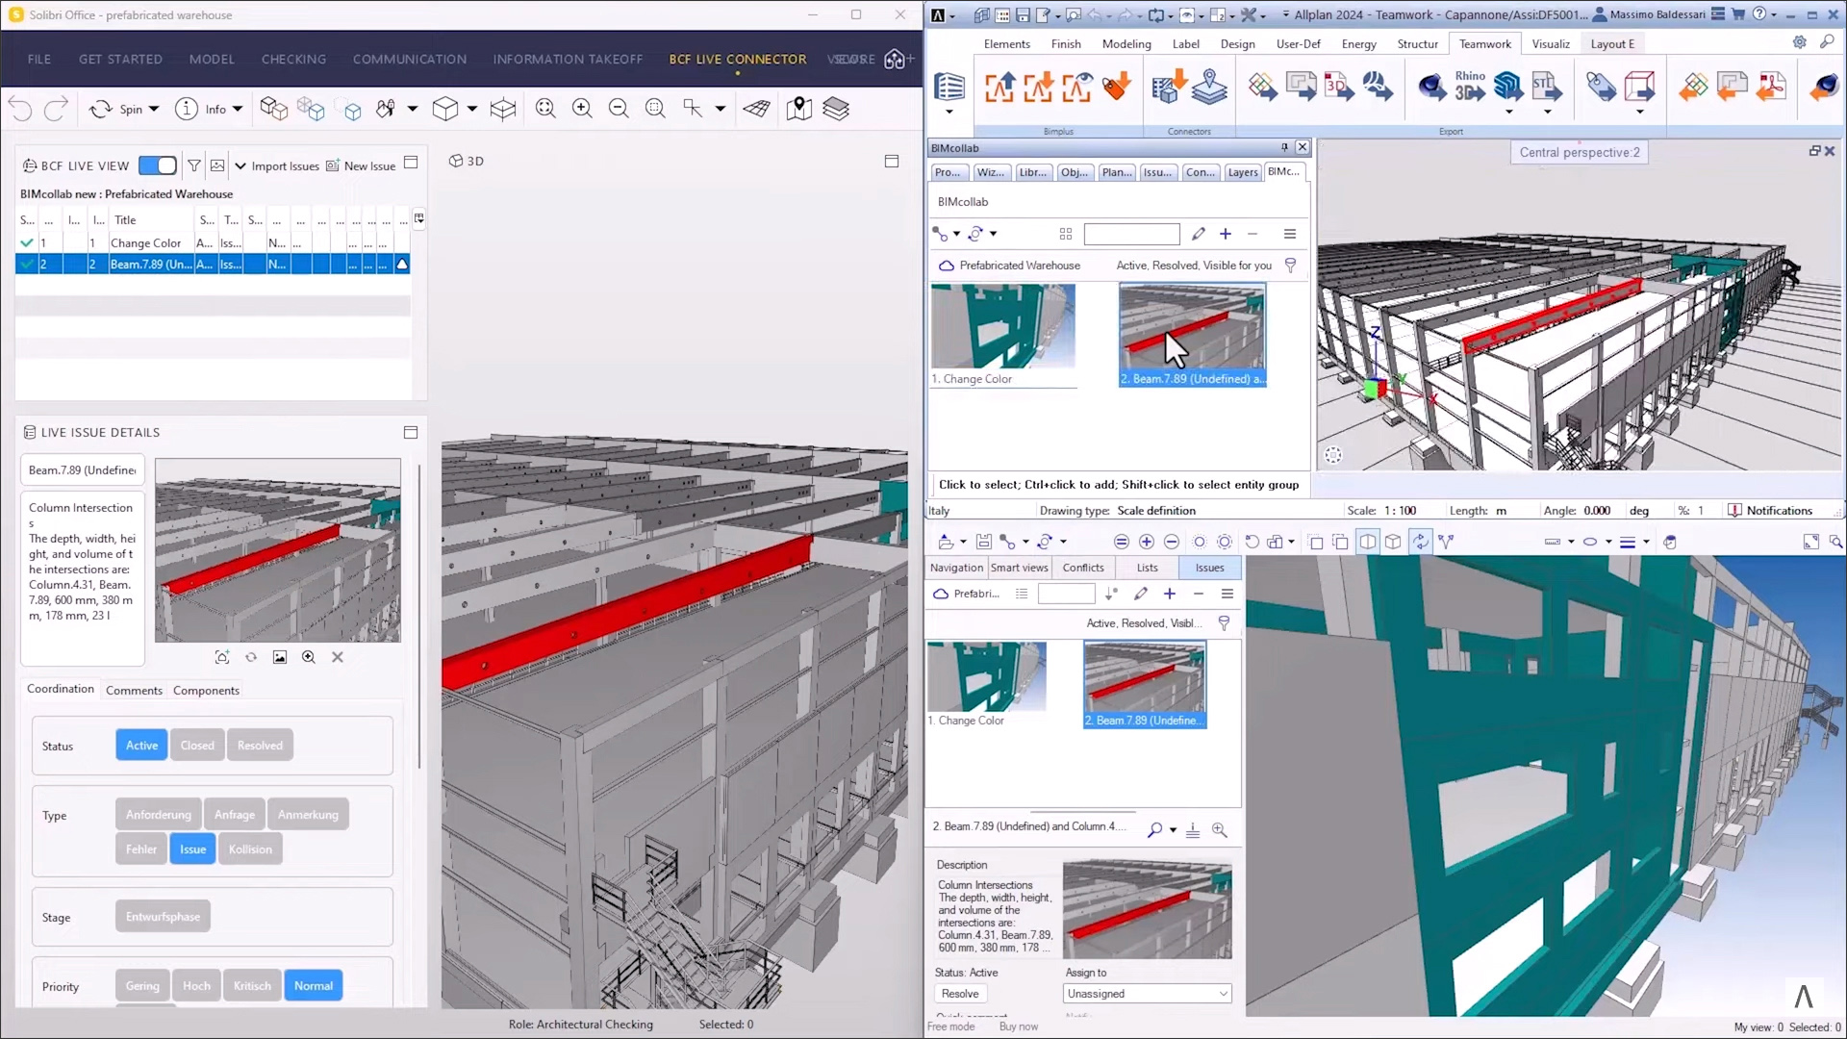This screenshot has width=1847, height=1039.
Task: Select type Anforderung
Action: coord(159,815)
